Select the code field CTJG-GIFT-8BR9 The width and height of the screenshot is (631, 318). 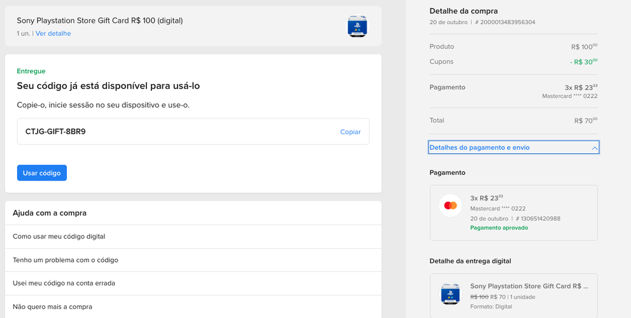(193, 132)
